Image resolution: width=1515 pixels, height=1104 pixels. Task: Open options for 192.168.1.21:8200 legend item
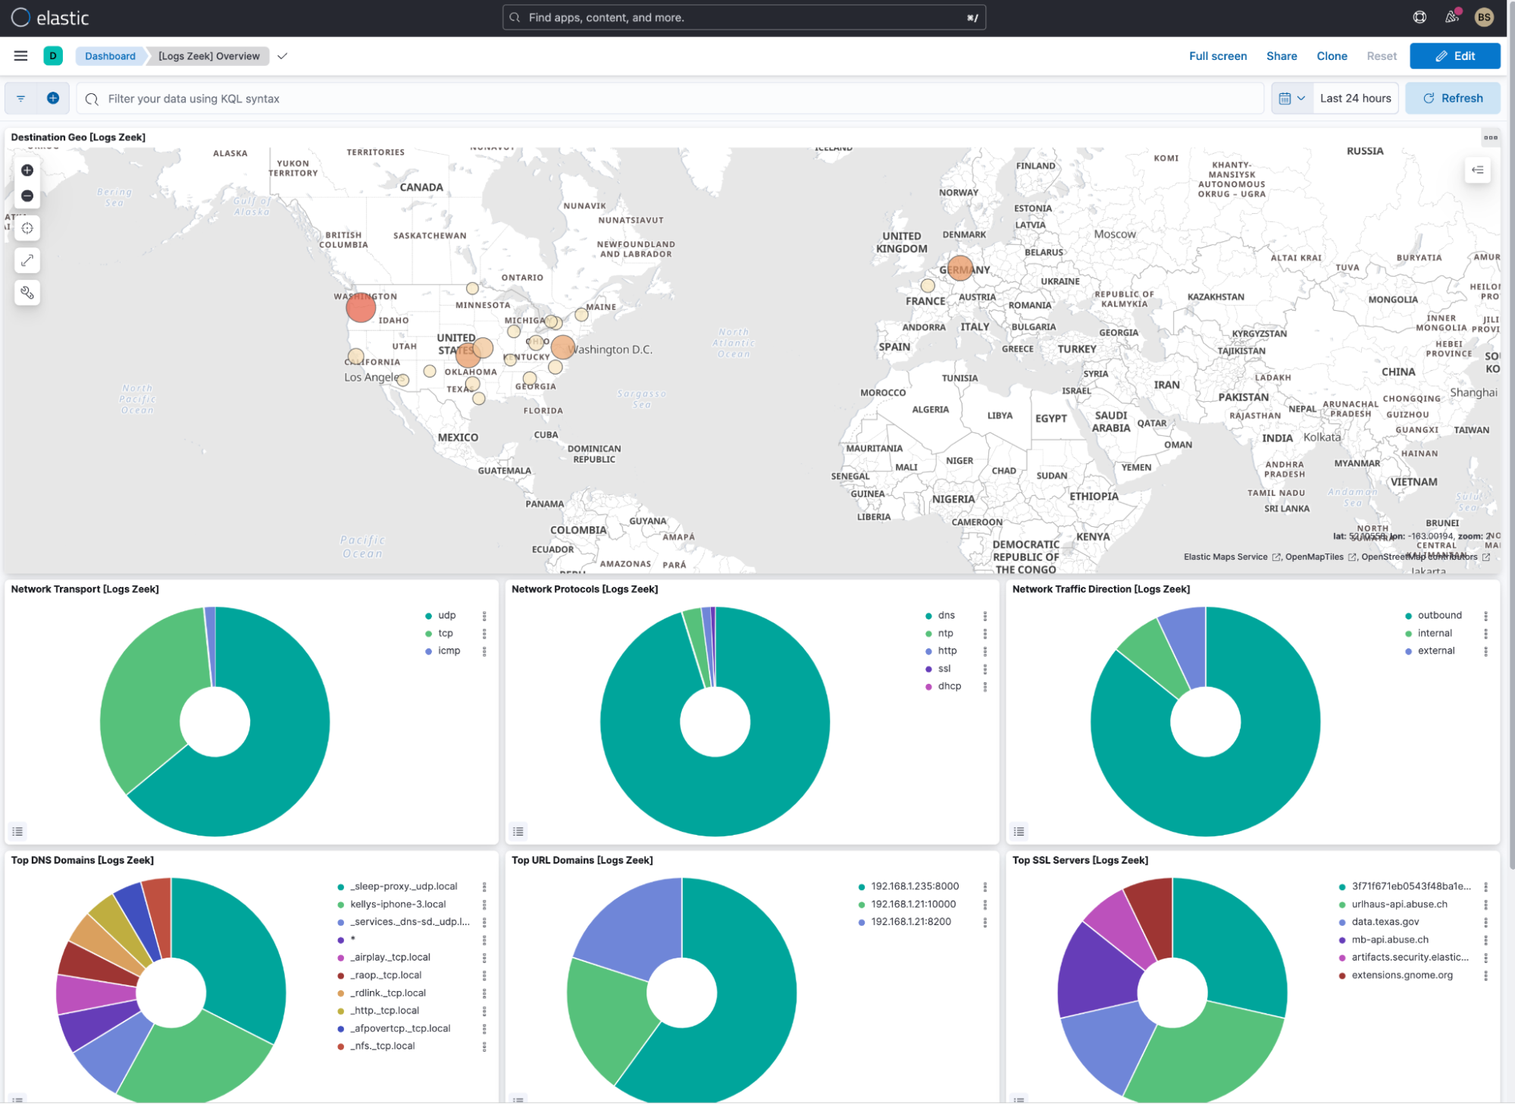click(x=985, y=922)
